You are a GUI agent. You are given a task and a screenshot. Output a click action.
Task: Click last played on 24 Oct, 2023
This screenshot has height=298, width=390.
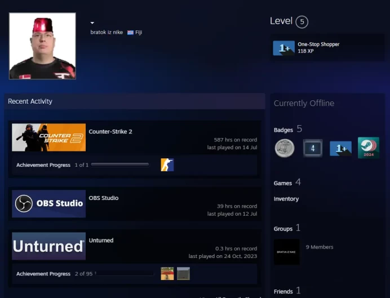point(223,256)
